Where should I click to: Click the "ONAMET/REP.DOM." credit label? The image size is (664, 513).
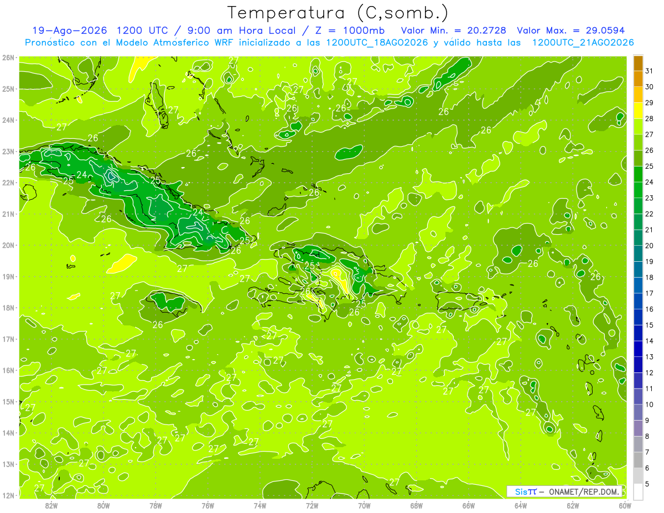click(583, 491)
